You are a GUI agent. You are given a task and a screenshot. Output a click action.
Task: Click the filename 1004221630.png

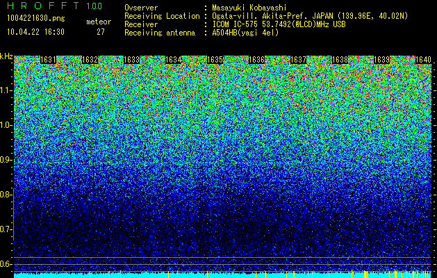[x=36, y=19]
